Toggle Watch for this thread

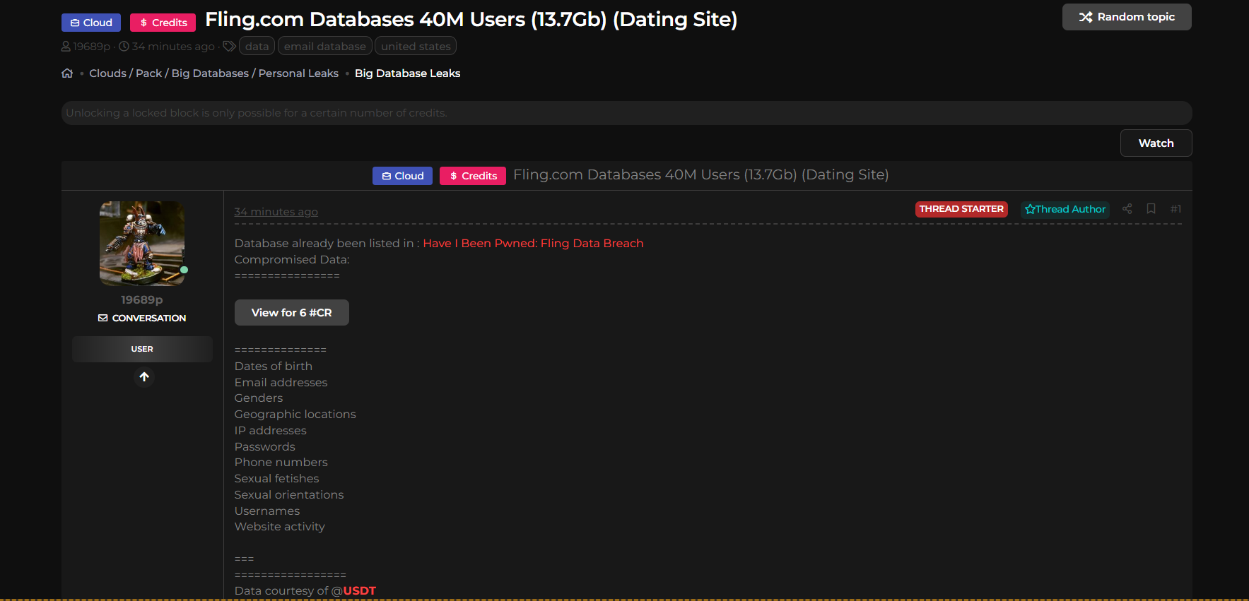pyautogui.click(x=1156, y=143)
